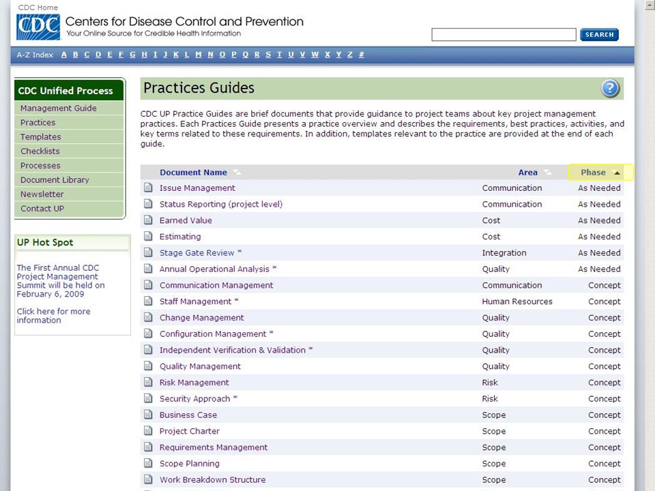655x491 pixels.
Task: Click letter A in A-Z Index
Action: [64, 55]
